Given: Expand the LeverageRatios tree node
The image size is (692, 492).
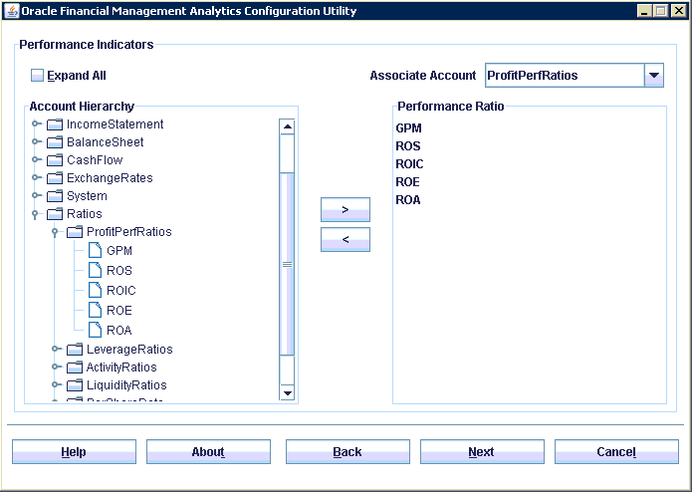Looking at the screenshot, I should [56, 349].
